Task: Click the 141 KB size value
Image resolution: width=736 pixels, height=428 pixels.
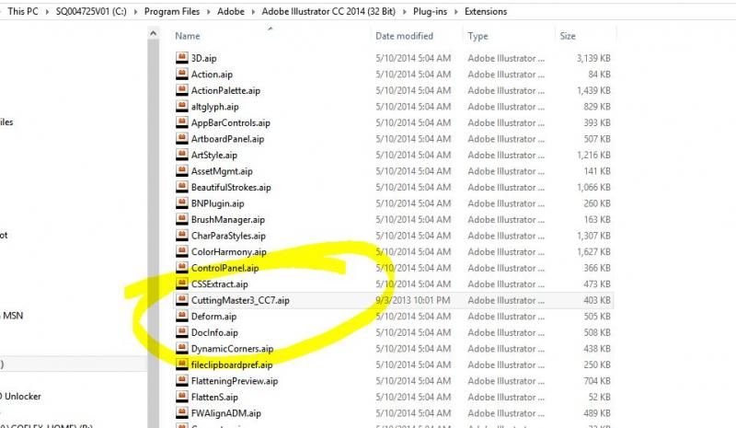Action: coord(596,170)
